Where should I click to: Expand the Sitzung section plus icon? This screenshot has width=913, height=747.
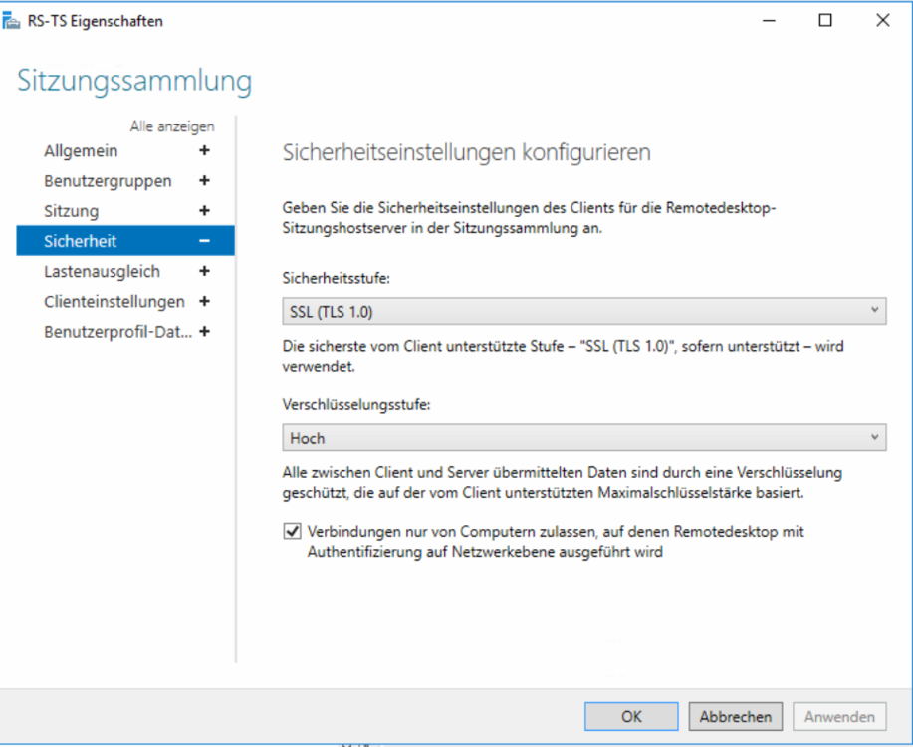click(x=205, y=211)
